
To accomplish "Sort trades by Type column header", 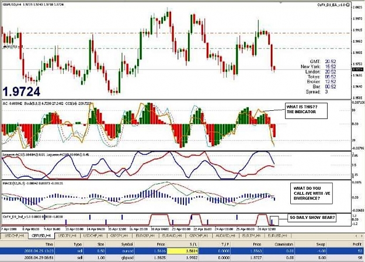I will (78, 244).
